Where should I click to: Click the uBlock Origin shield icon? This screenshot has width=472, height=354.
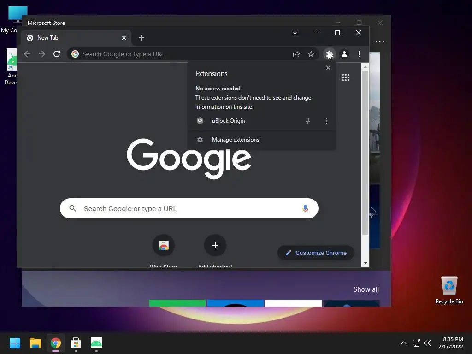tap(200, 121)
